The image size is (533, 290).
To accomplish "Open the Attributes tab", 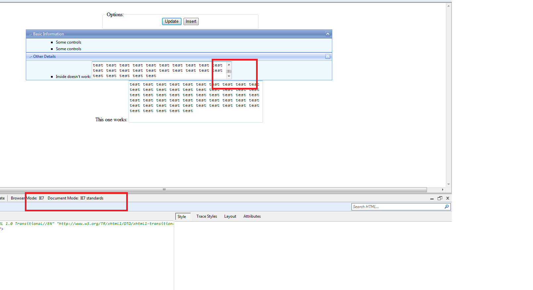I will (252, 216).
